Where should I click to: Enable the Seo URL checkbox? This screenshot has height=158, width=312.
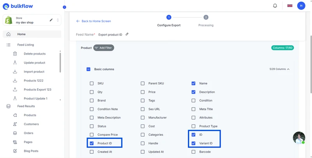(x=142, y=109)
